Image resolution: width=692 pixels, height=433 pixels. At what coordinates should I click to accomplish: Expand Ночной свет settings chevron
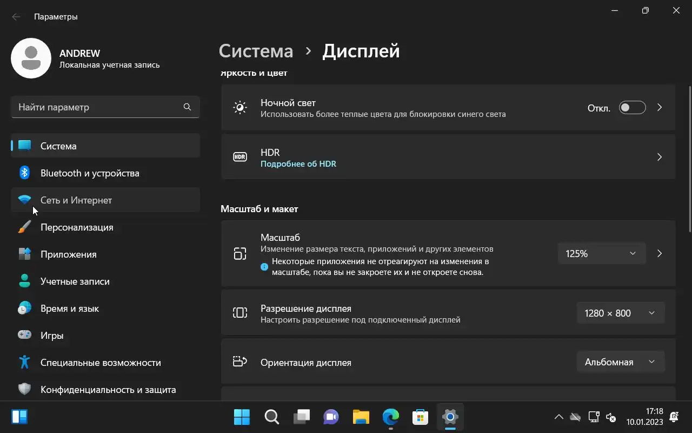pyautogui.click(x=660, y=107)
